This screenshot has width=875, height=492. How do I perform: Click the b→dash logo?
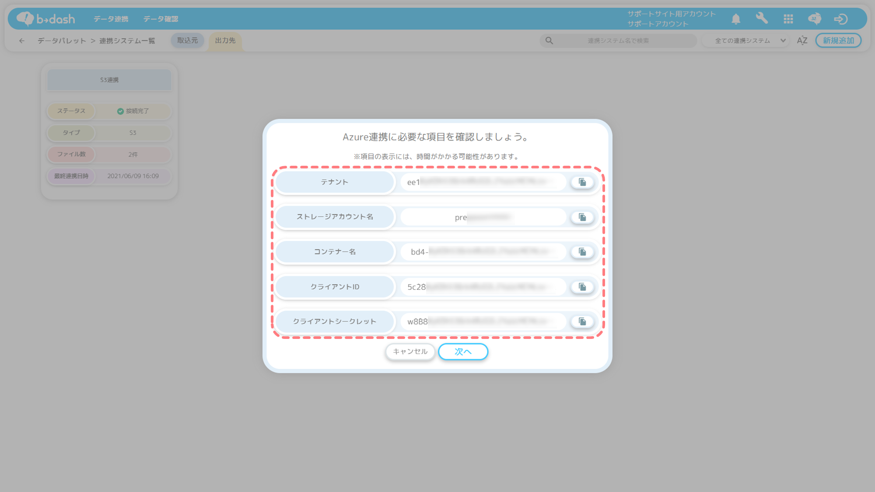46,18
